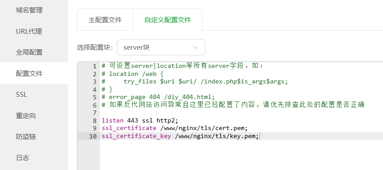The height and width of the screenshot is (170, 383).
Task: Switch to the 自定义配置文件 tab
Action: tap(168, 20)
